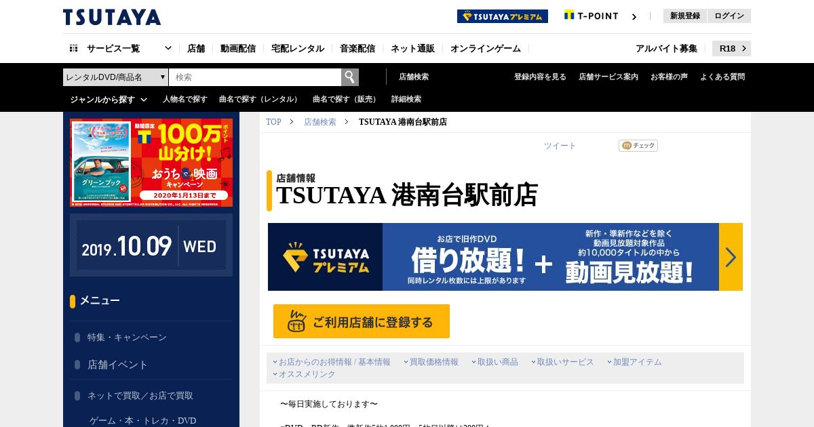Click the TOP breadcrumb link
The image size is (814, 427).
point(273,122)
